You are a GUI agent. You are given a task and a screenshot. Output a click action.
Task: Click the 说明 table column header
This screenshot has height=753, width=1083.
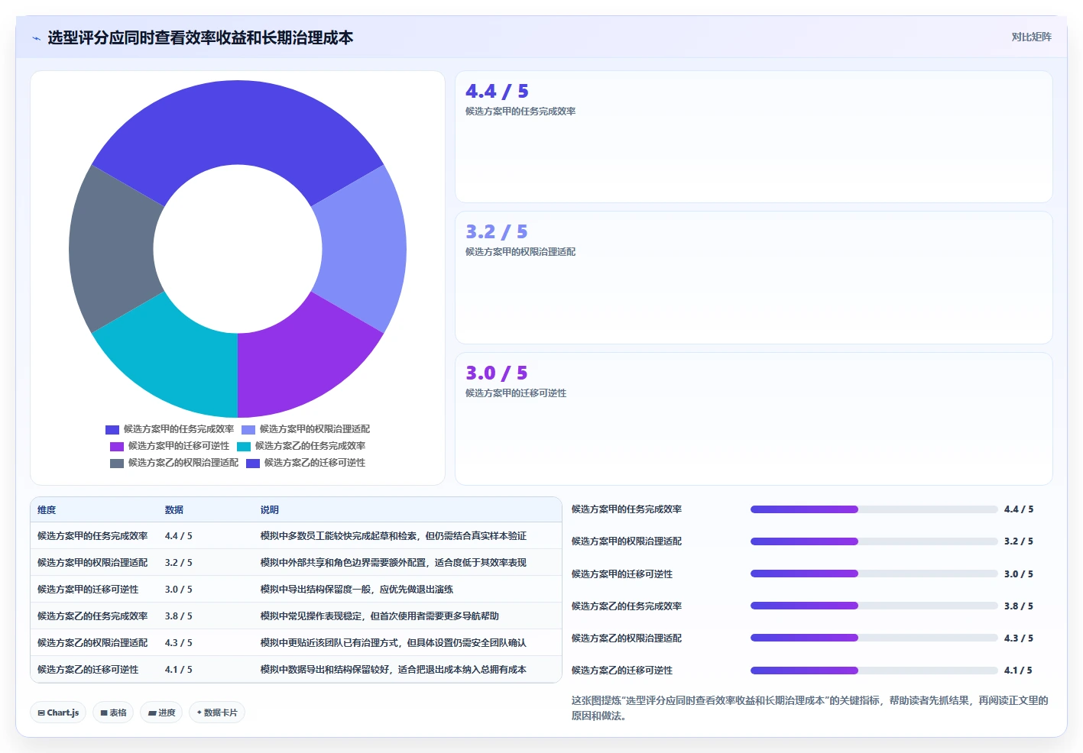point(270,510)
